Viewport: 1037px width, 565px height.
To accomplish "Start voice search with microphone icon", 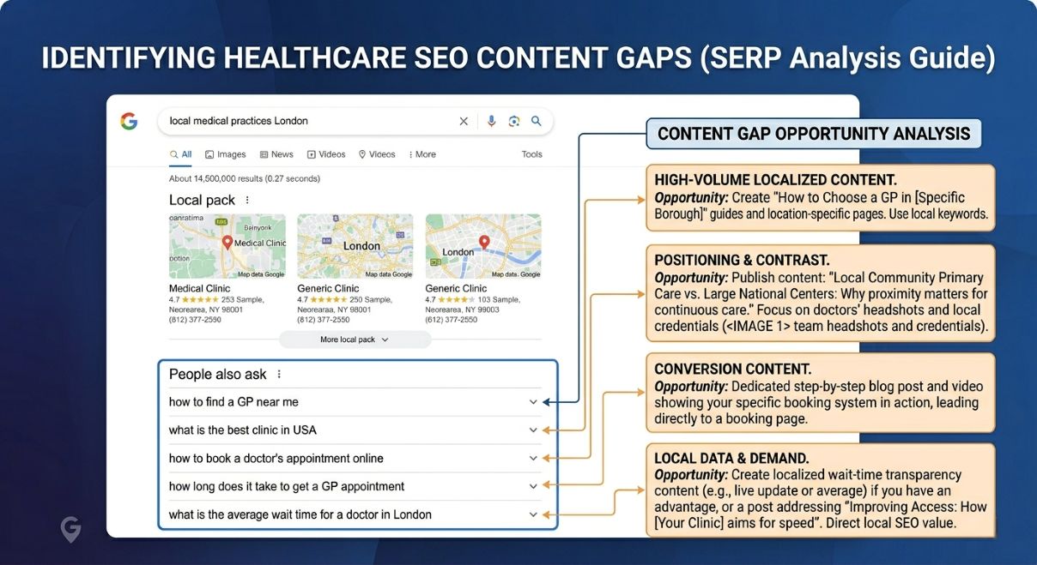I will click(x=491, y=121).
